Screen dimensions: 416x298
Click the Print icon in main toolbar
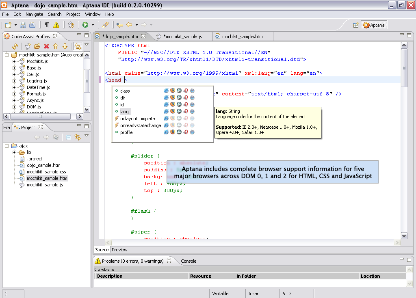(x=32, y=25)
